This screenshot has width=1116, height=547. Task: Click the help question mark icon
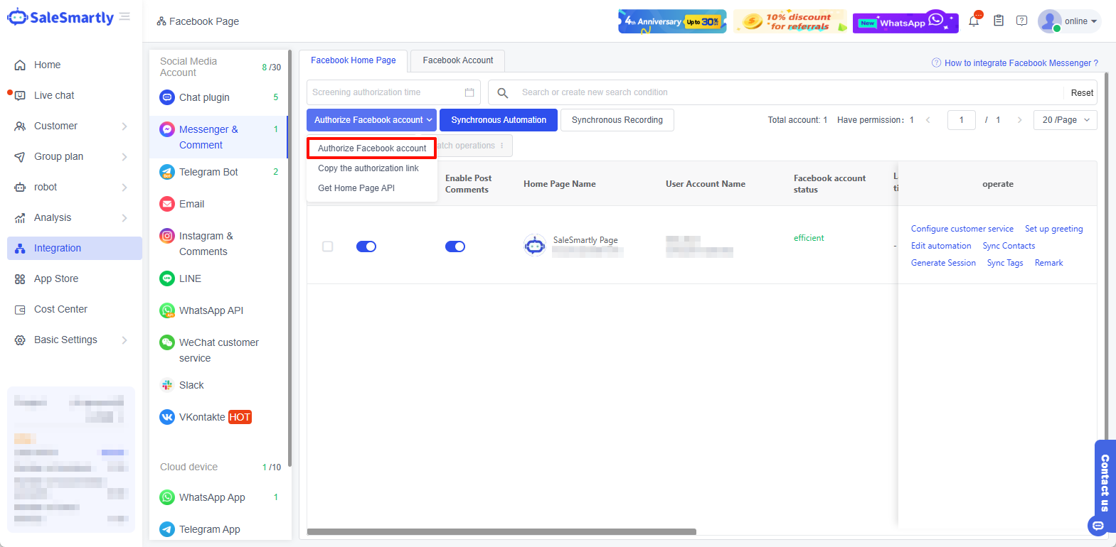[1021, 21]
